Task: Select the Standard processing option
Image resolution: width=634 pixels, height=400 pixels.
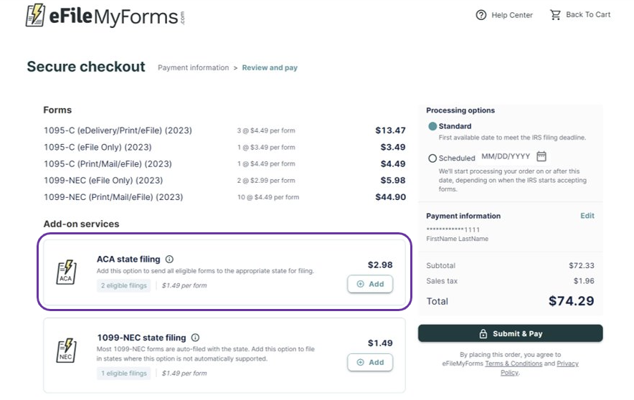Action: pyautogui.click(x=432, y=126)
